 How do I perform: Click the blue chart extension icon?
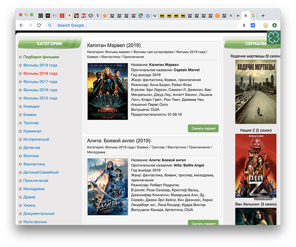click(x=253, y=25)
